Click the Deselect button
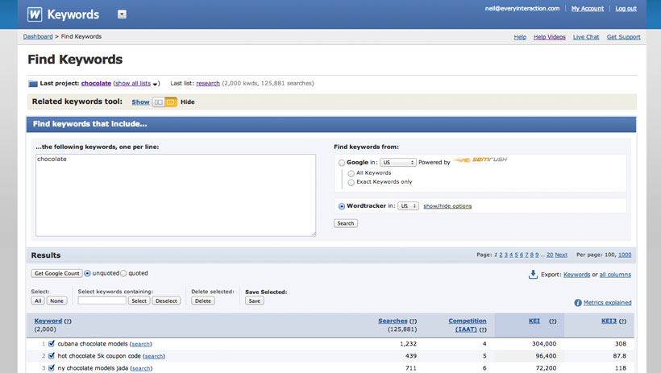The height and width of the screenshot is (373, 661). (x=166, y=301)
